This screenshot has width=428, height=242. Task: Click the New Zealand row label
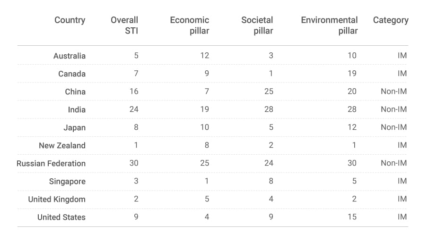(x=62, y=145)
